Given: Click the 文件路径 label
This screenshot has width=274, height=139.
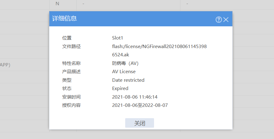Looking at the screenshot, I should [x=71, y=47].
